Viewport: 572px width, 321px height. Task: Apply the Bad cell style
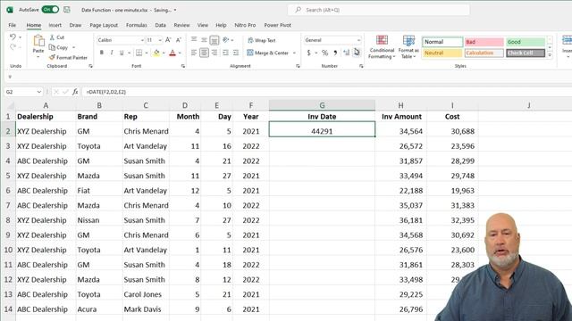click(x=484, y=42)
